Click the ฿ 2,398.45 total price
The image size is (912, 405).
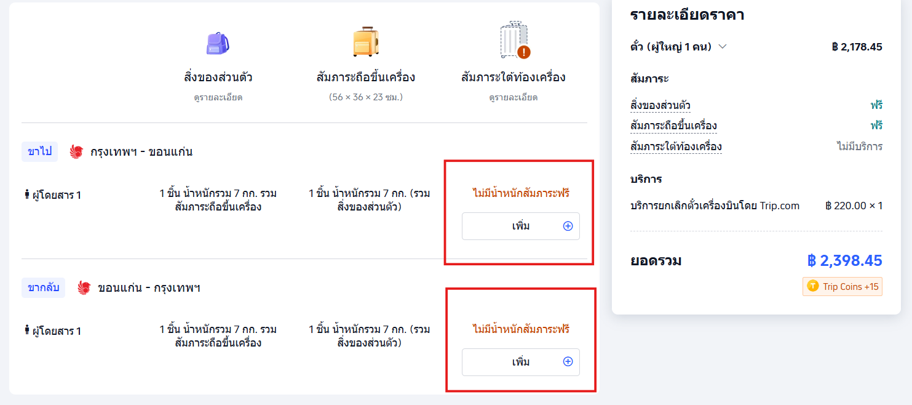[x=844, y=260]
